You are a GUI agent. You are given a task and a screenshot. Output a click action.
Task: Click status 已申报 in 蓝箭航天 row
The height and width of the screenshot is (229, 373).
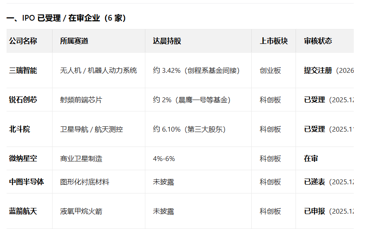pyautogui.click(x=314, y=211)
